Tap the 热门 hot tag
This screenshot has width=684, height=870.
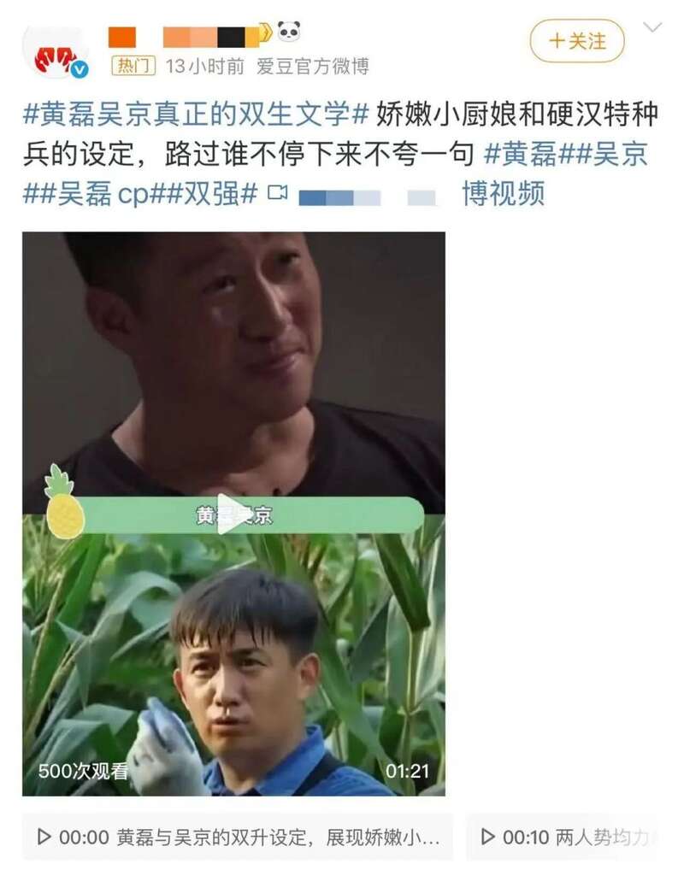(x=133, y=66)
